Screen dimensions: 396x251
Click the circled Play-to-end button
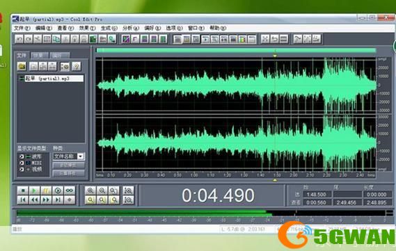(x=58, y=191)
